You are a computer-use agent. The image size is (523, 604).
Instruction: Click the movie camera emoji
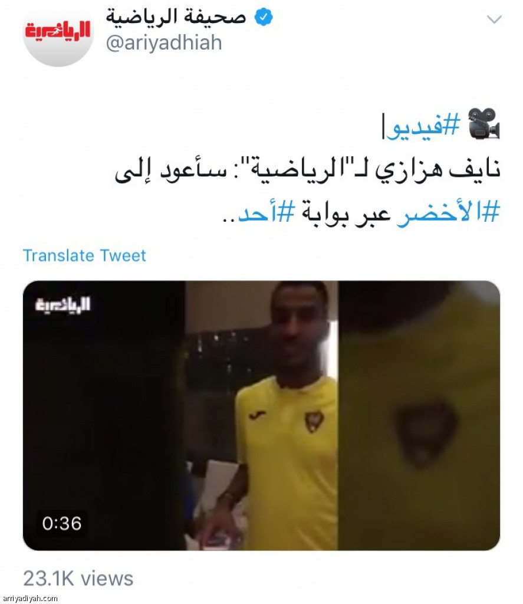point(483,124)
